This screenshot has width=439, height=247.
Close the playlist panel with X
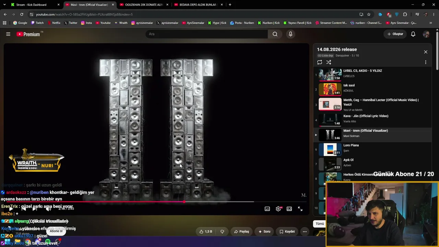[426, 52]
